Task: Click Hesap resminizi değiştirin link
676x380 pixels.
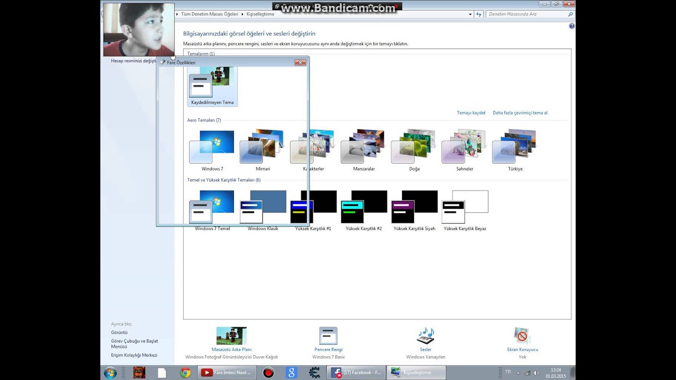Action: point(134,61)
